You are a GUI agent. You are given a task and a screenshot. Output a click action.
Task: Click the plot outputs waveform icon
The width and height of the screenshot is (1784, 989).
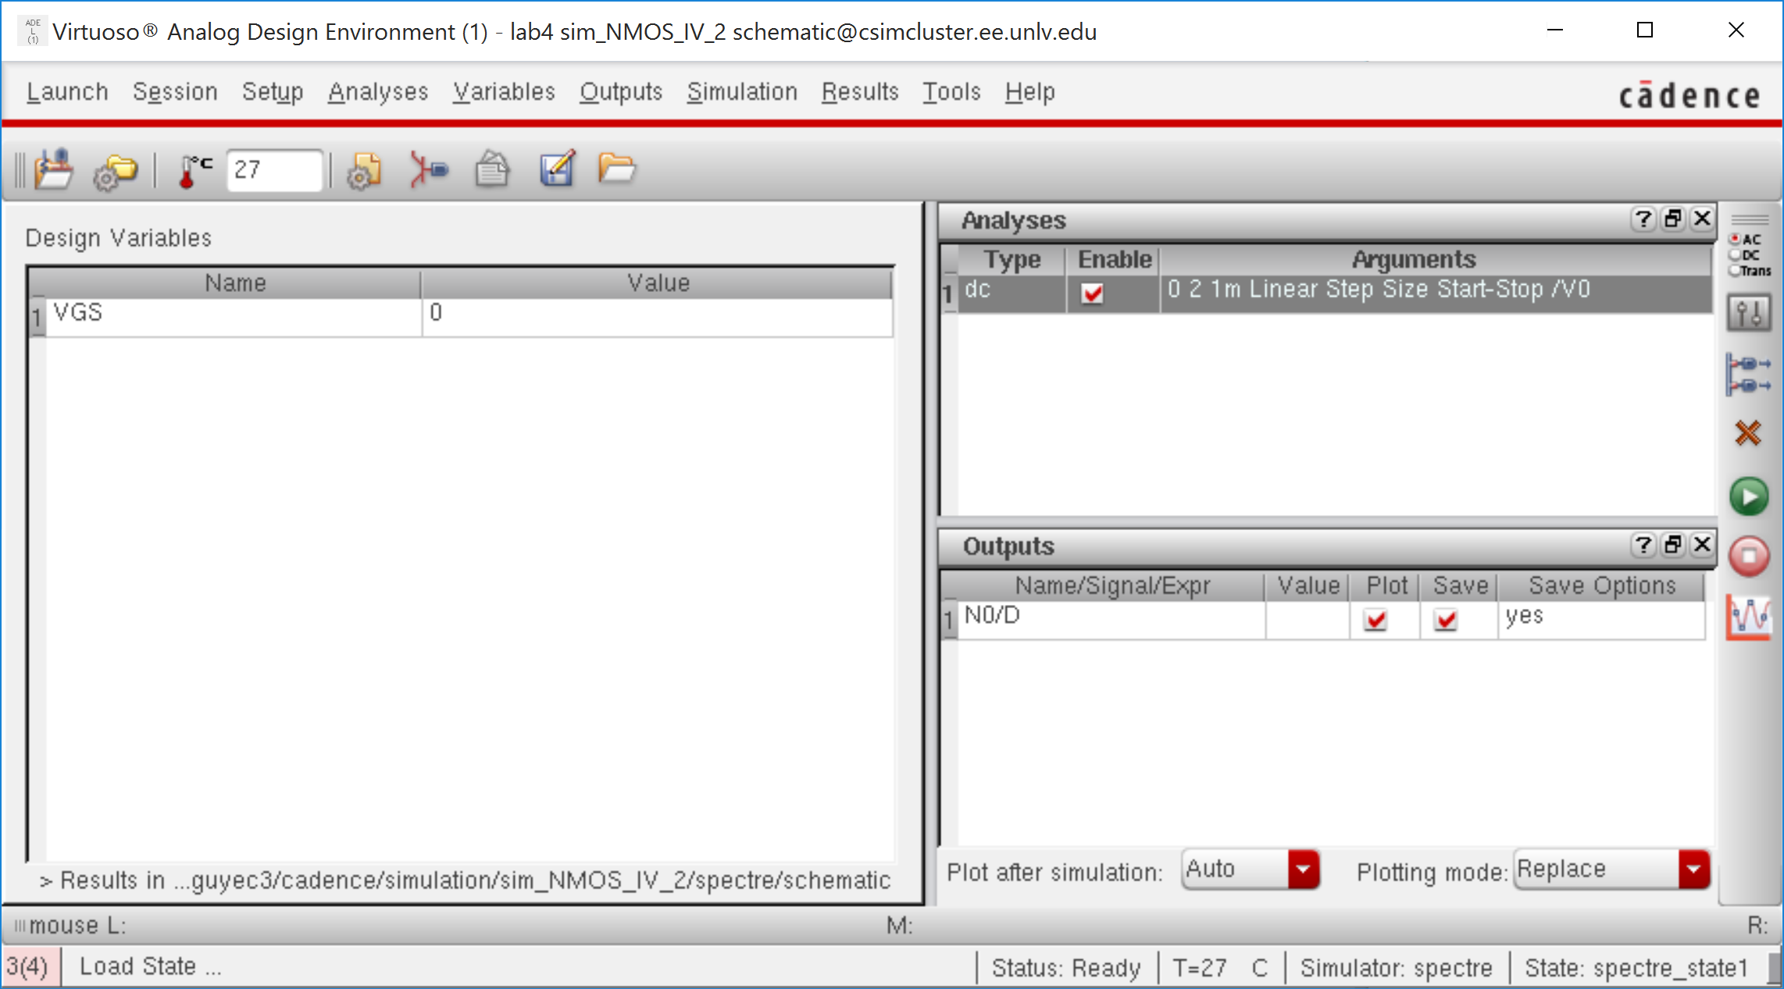click(1749, 617)
